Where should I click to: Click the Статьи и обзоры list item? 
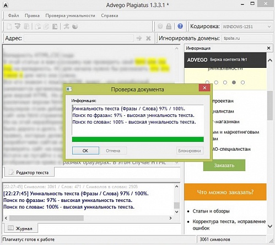[x=211, y=211]
